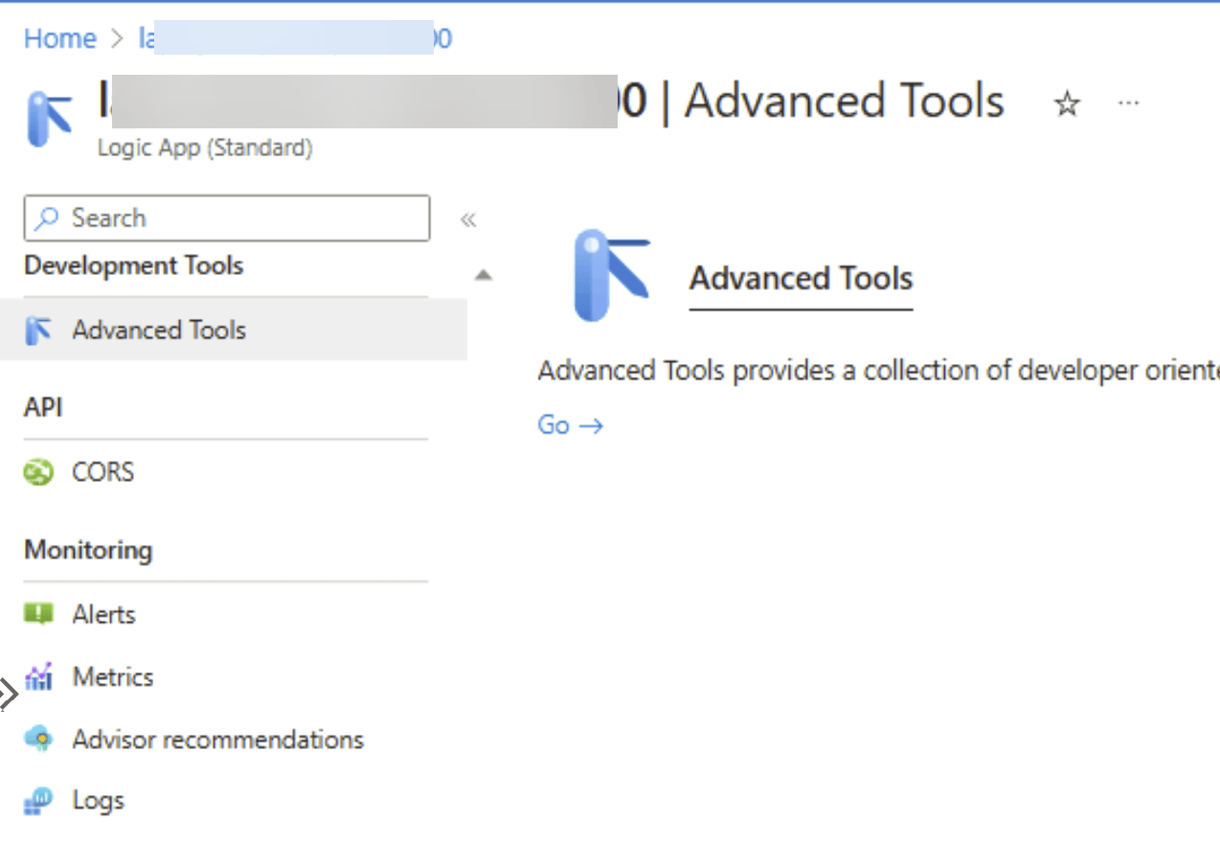The width and height of the screenshot is (1220, 844).
Task: Click the Logs icon
Action: tap(38, 801)
